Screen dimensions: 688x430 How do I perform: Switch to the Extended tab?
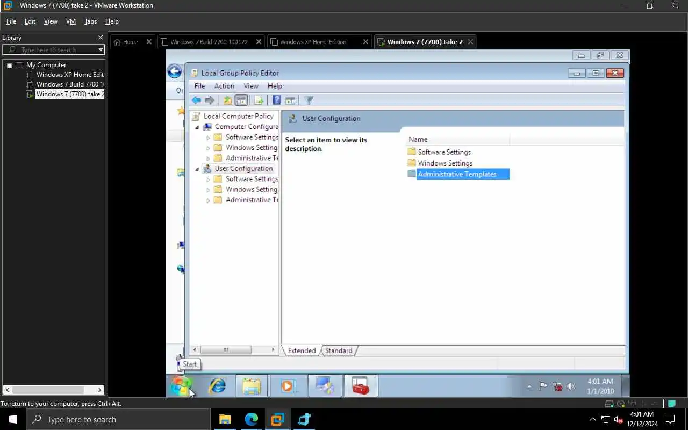[x=302, y=350]
